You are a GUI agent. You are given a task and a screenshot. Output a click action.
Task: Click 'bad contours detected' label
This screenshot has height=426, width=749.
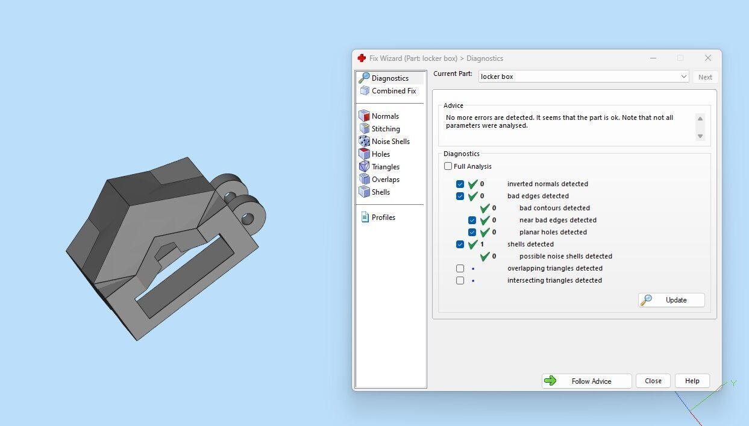554,208
